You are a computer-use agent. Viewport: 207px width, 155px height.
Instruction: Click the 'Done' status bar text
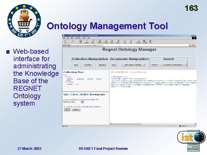pyautogui.click(x=66, y=126)
